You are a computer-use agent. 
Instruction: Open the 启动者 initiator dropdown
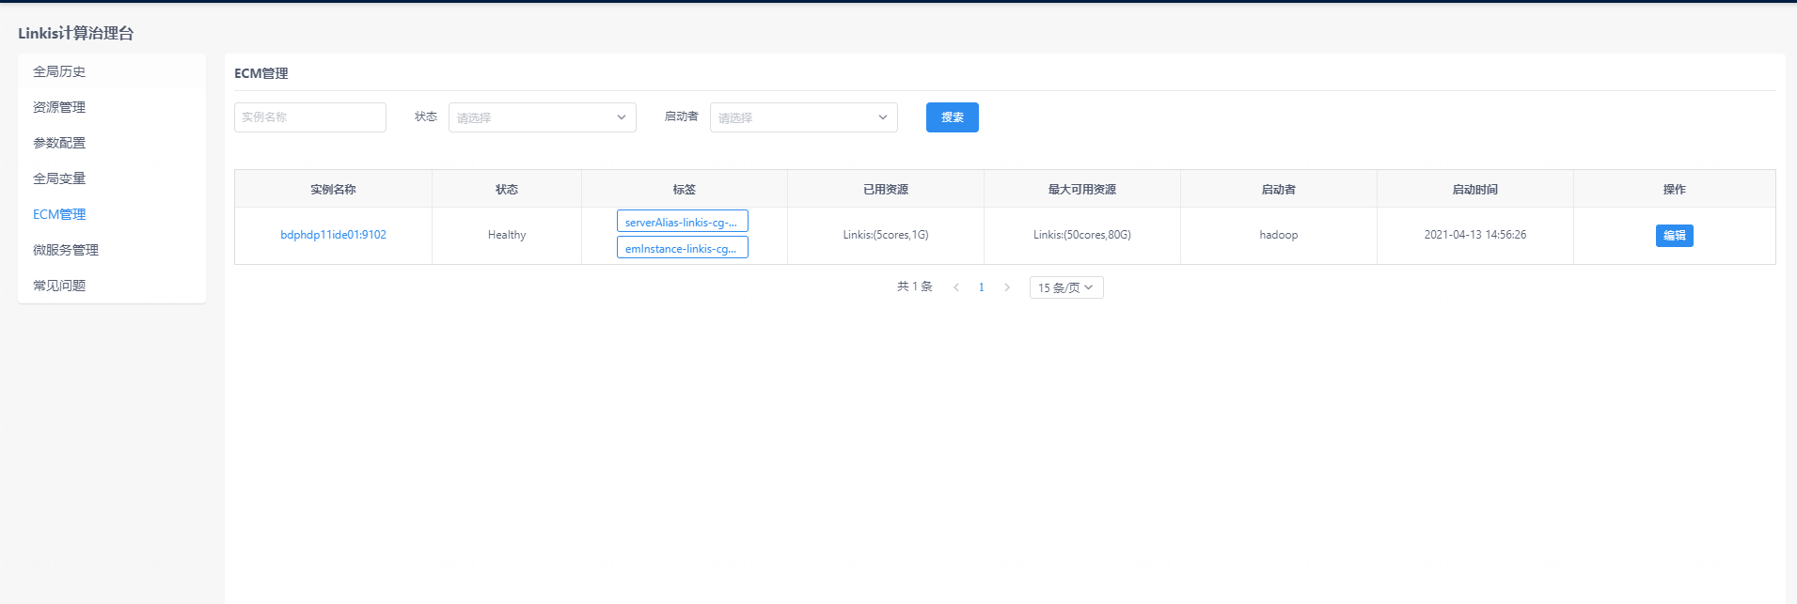[803, 117]
